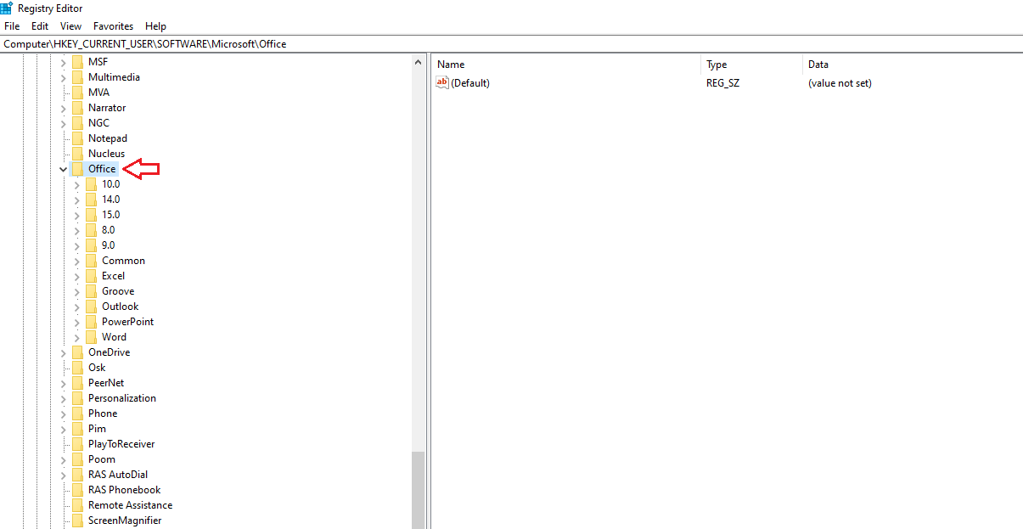Select the Office key

click(102, 169)
